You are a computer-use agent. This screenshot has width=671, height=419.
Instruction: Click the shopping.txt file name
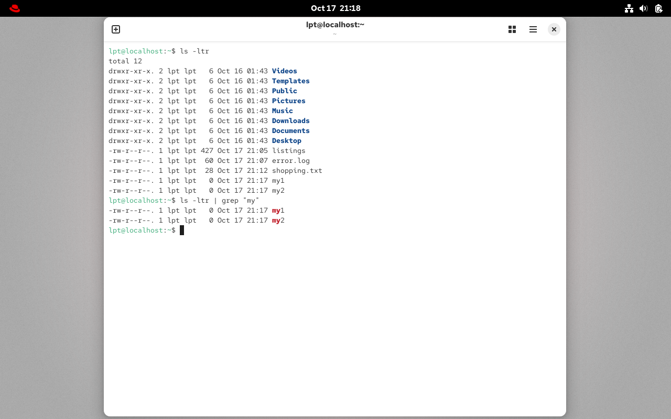(297, 170)
